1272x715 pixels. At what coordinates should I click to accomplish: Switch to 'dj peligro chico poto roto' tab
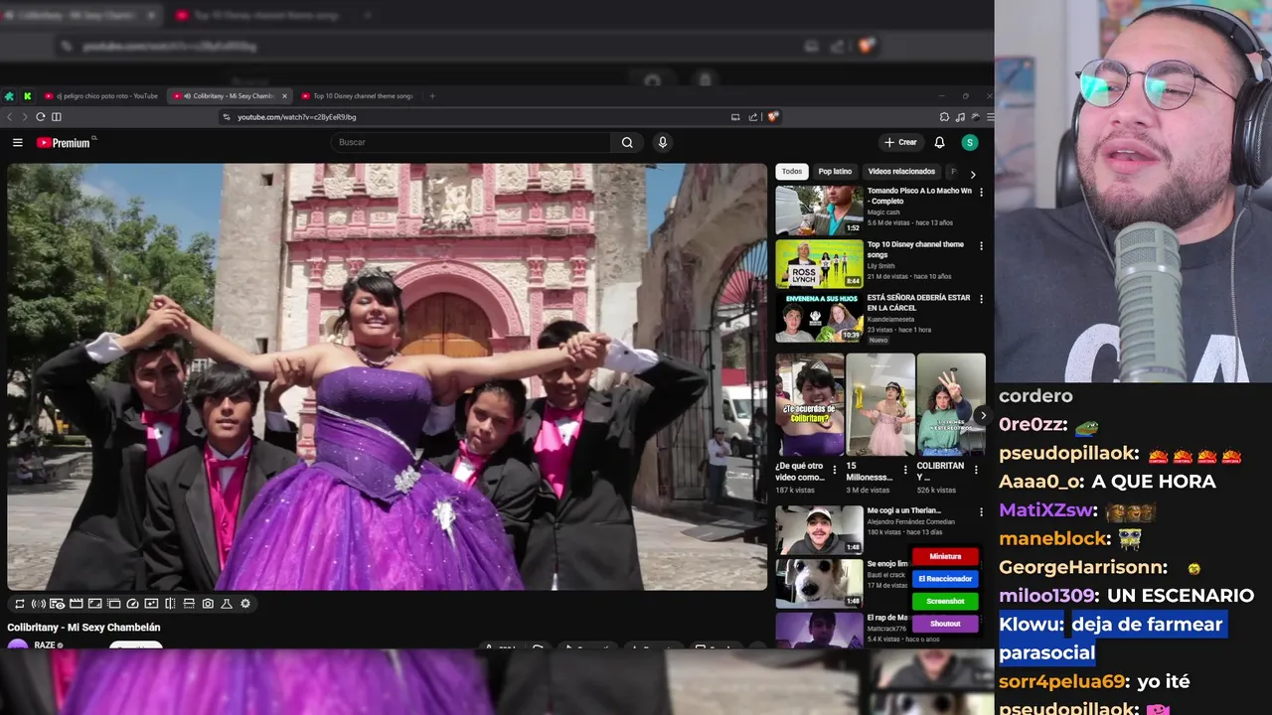101,96
